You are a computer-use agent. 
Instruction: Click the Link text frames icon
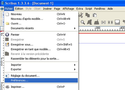point(103,22)
